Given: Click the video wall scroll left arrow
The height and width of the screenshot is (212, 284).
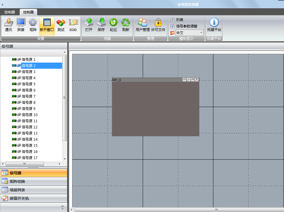Looking at the screenshot, I should click(x=72, y=210).
